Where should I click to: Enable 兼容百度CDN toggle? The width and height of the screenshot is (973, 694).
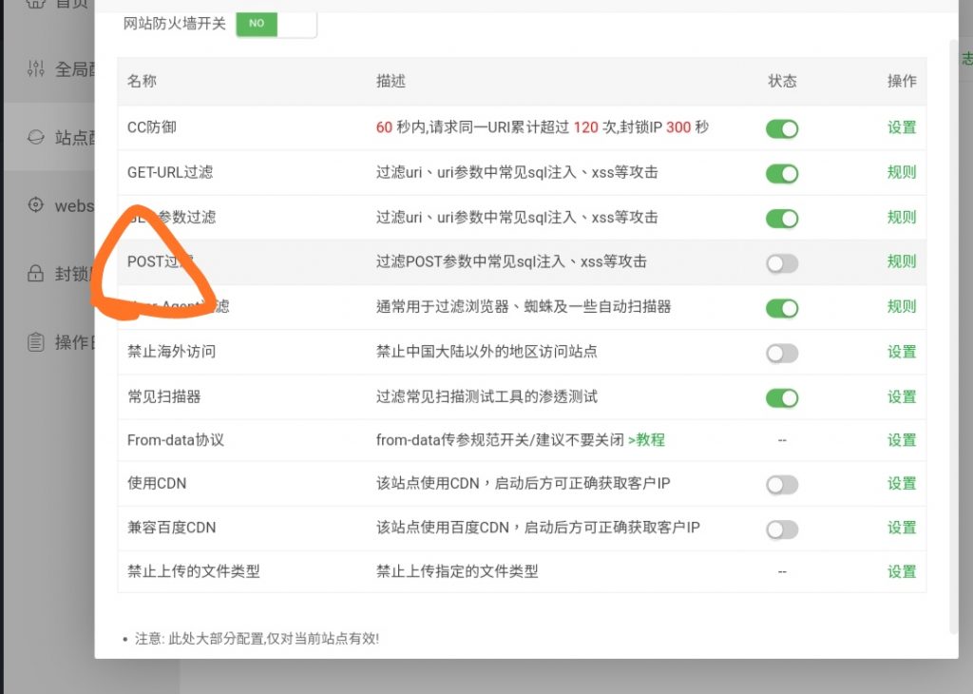[782, 530]
